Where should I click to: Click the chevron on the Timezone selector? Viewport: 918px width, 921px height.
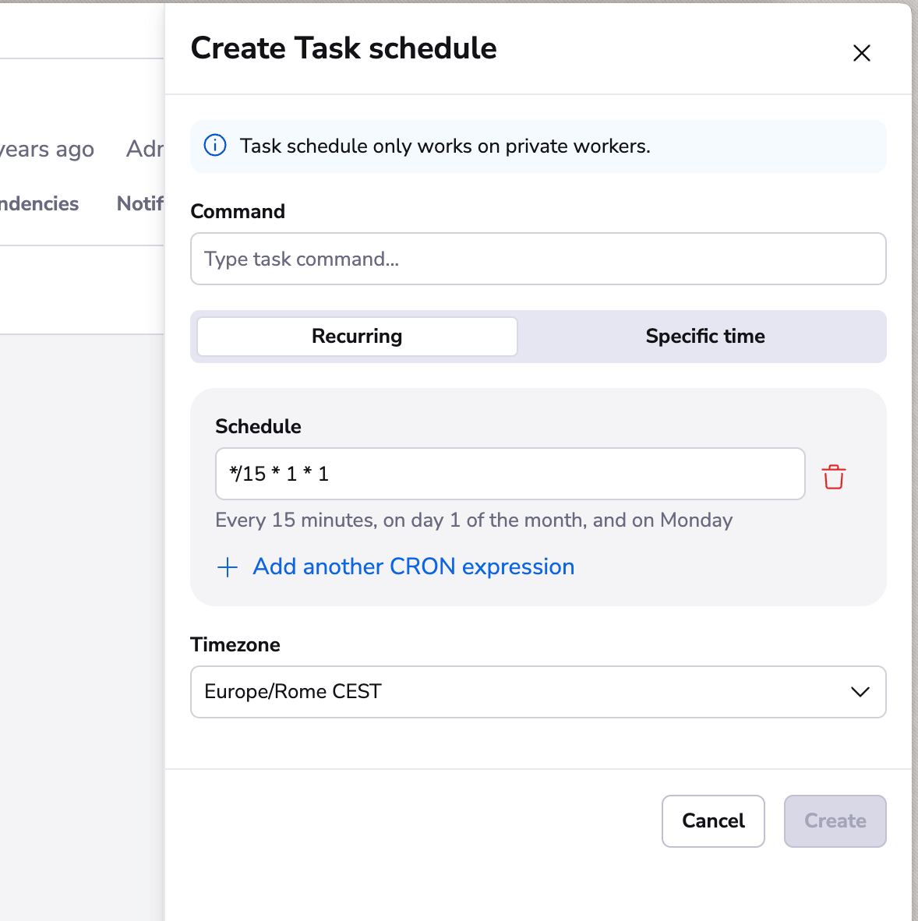click(860, 692)
